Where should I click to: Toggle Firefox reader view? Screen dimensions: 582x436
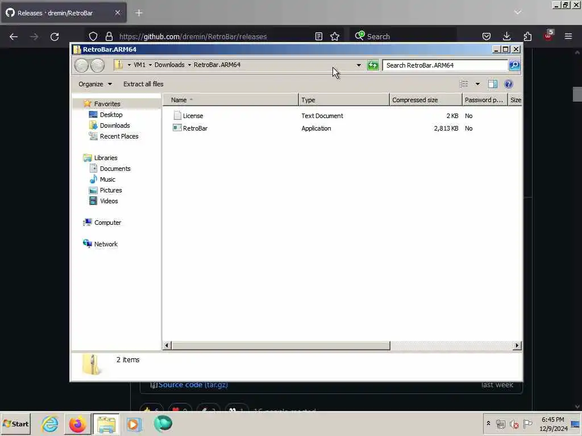pyautogui.click(x=318, y=36)
